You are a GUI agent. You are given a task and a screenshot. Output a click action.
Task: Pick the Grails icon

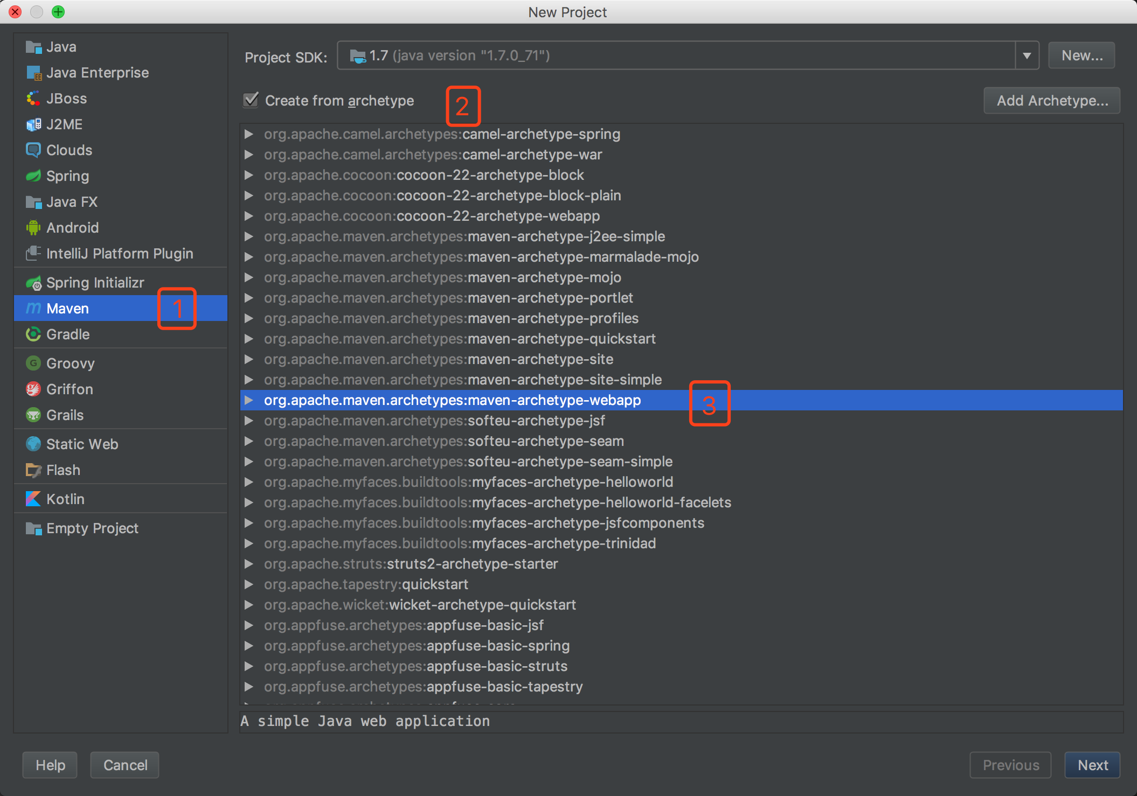[x=33, y=415]
